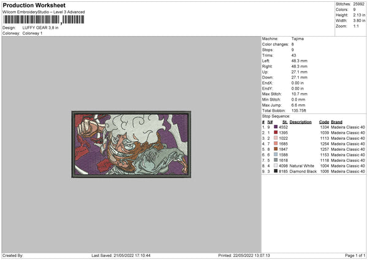The height and width of the screenshot is (260, 368).
Task: Select the Natural White 4098 swatch
Action: (276, 166)
